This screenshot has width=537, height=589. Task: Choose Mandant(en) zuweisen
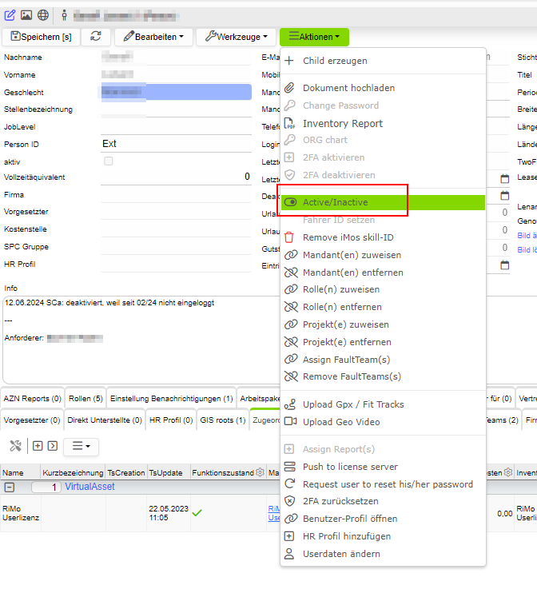[x=383, y=255]
